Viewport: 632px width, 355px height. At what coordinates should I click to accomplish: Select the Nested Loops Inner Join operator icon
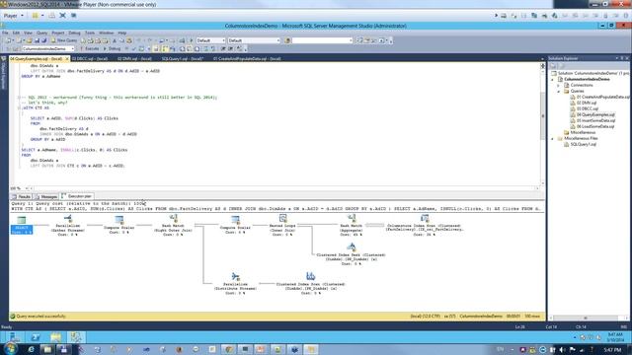283,218
